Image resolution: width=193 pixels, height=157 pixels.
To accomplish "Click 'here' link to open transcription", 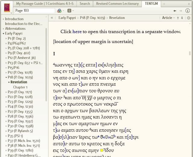I will pos(77,32).
